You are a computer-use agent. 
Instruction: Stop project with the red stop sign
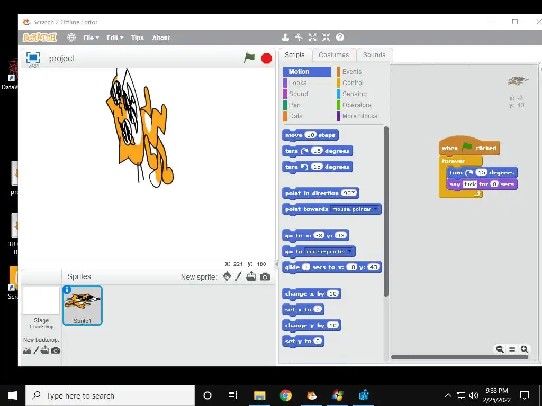pyautogui.click(x=267, y=58)
